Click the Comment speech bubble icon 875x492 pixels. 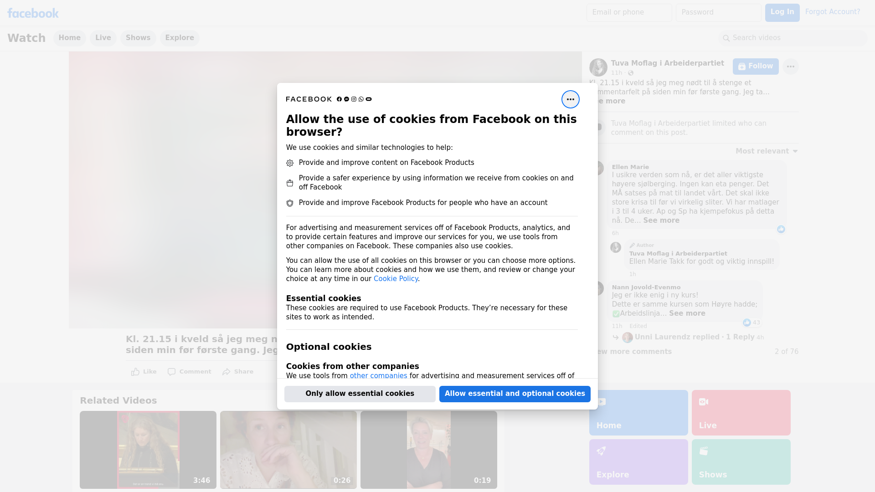click(171, 372)
